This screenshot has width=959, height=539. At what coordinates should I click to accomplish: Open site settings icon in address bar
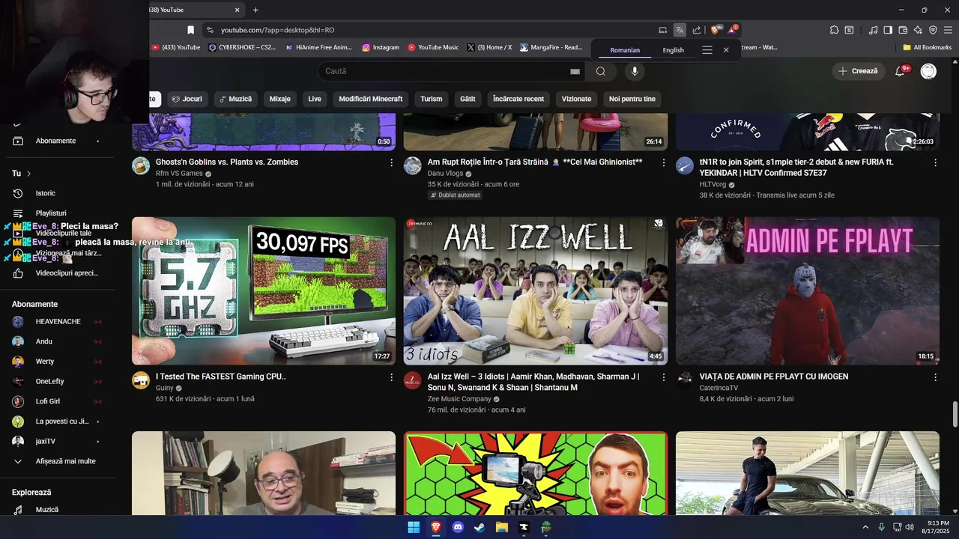(x=211, y=30)
